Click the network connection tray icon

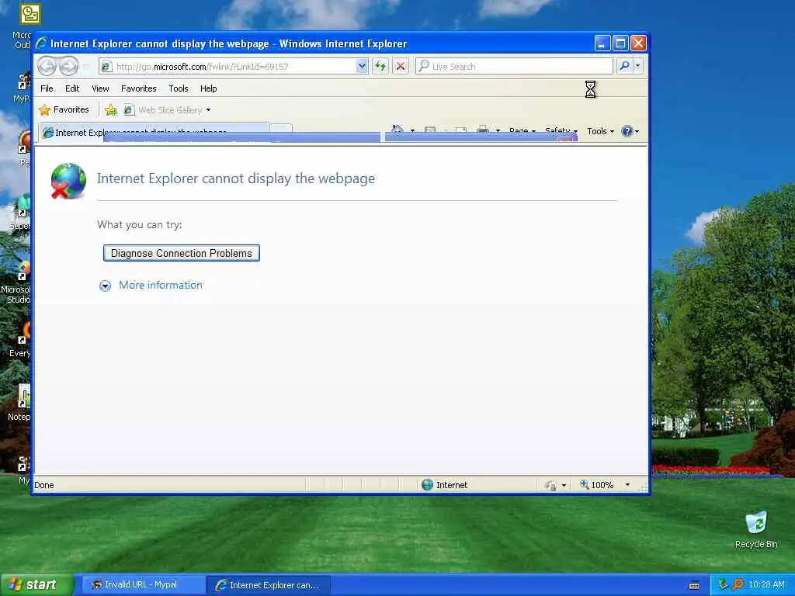723,584
